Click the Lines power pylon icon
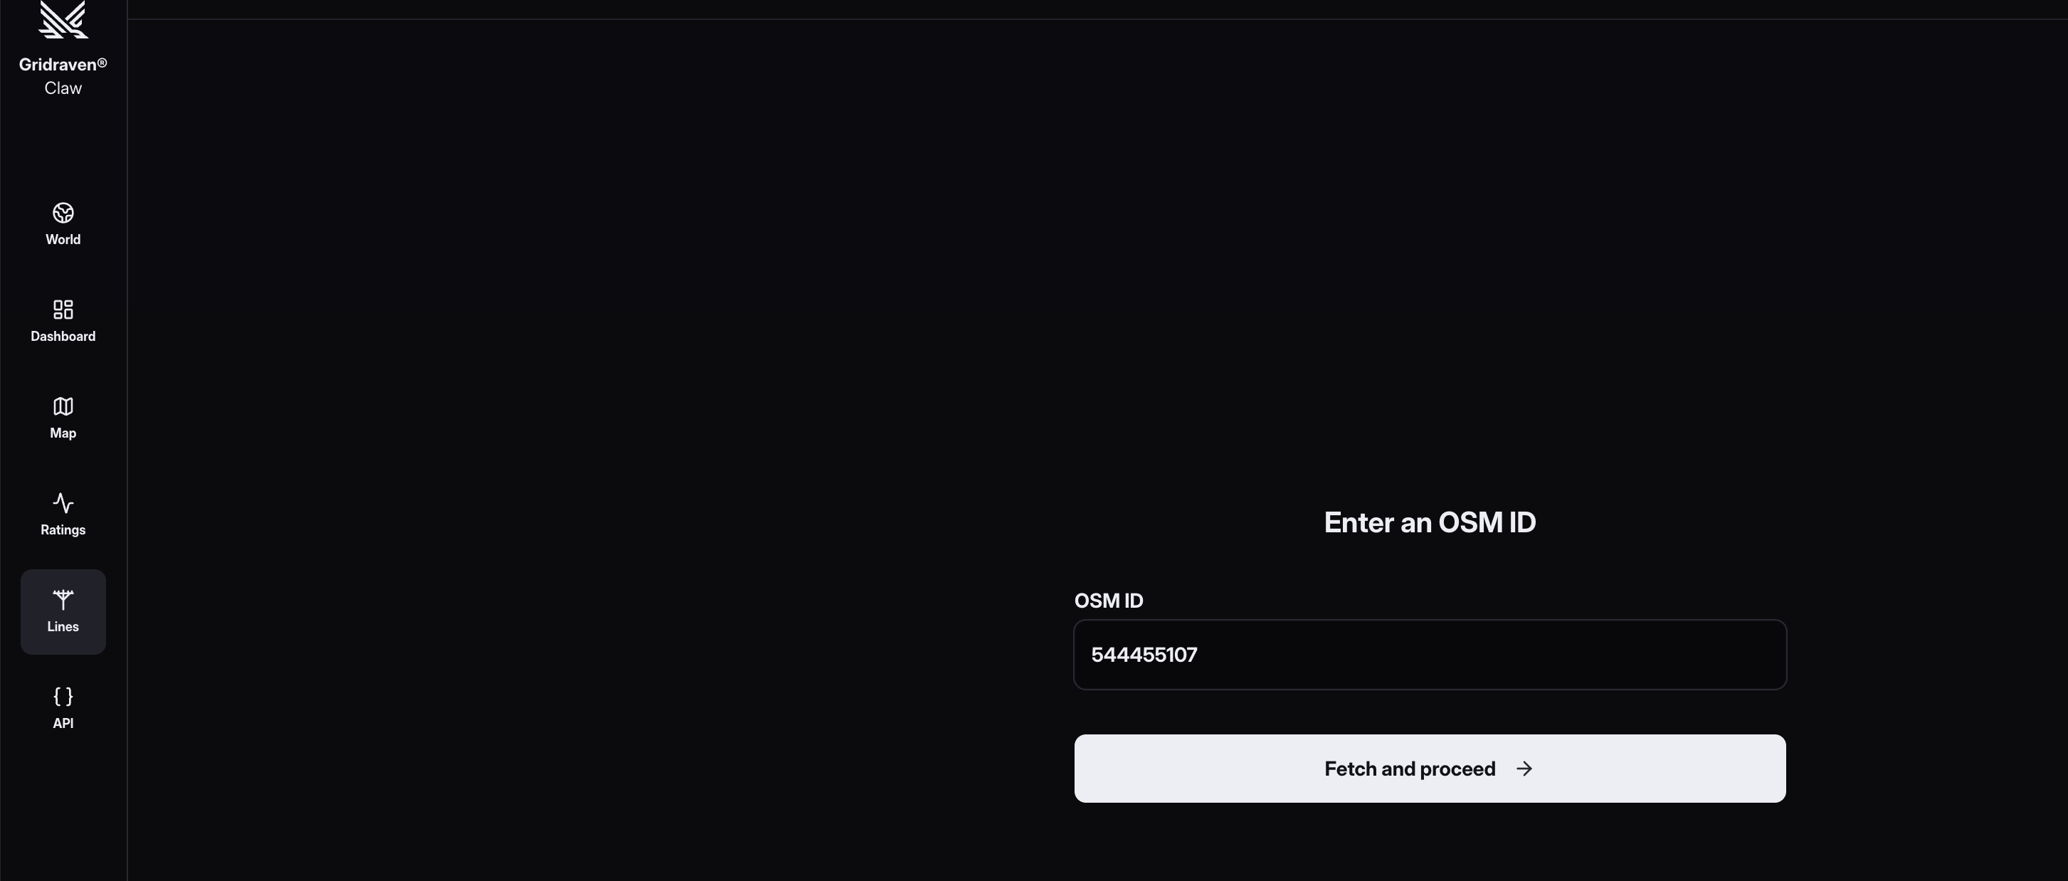Viewport: 2068px width, 881px height. click(63, 600)
